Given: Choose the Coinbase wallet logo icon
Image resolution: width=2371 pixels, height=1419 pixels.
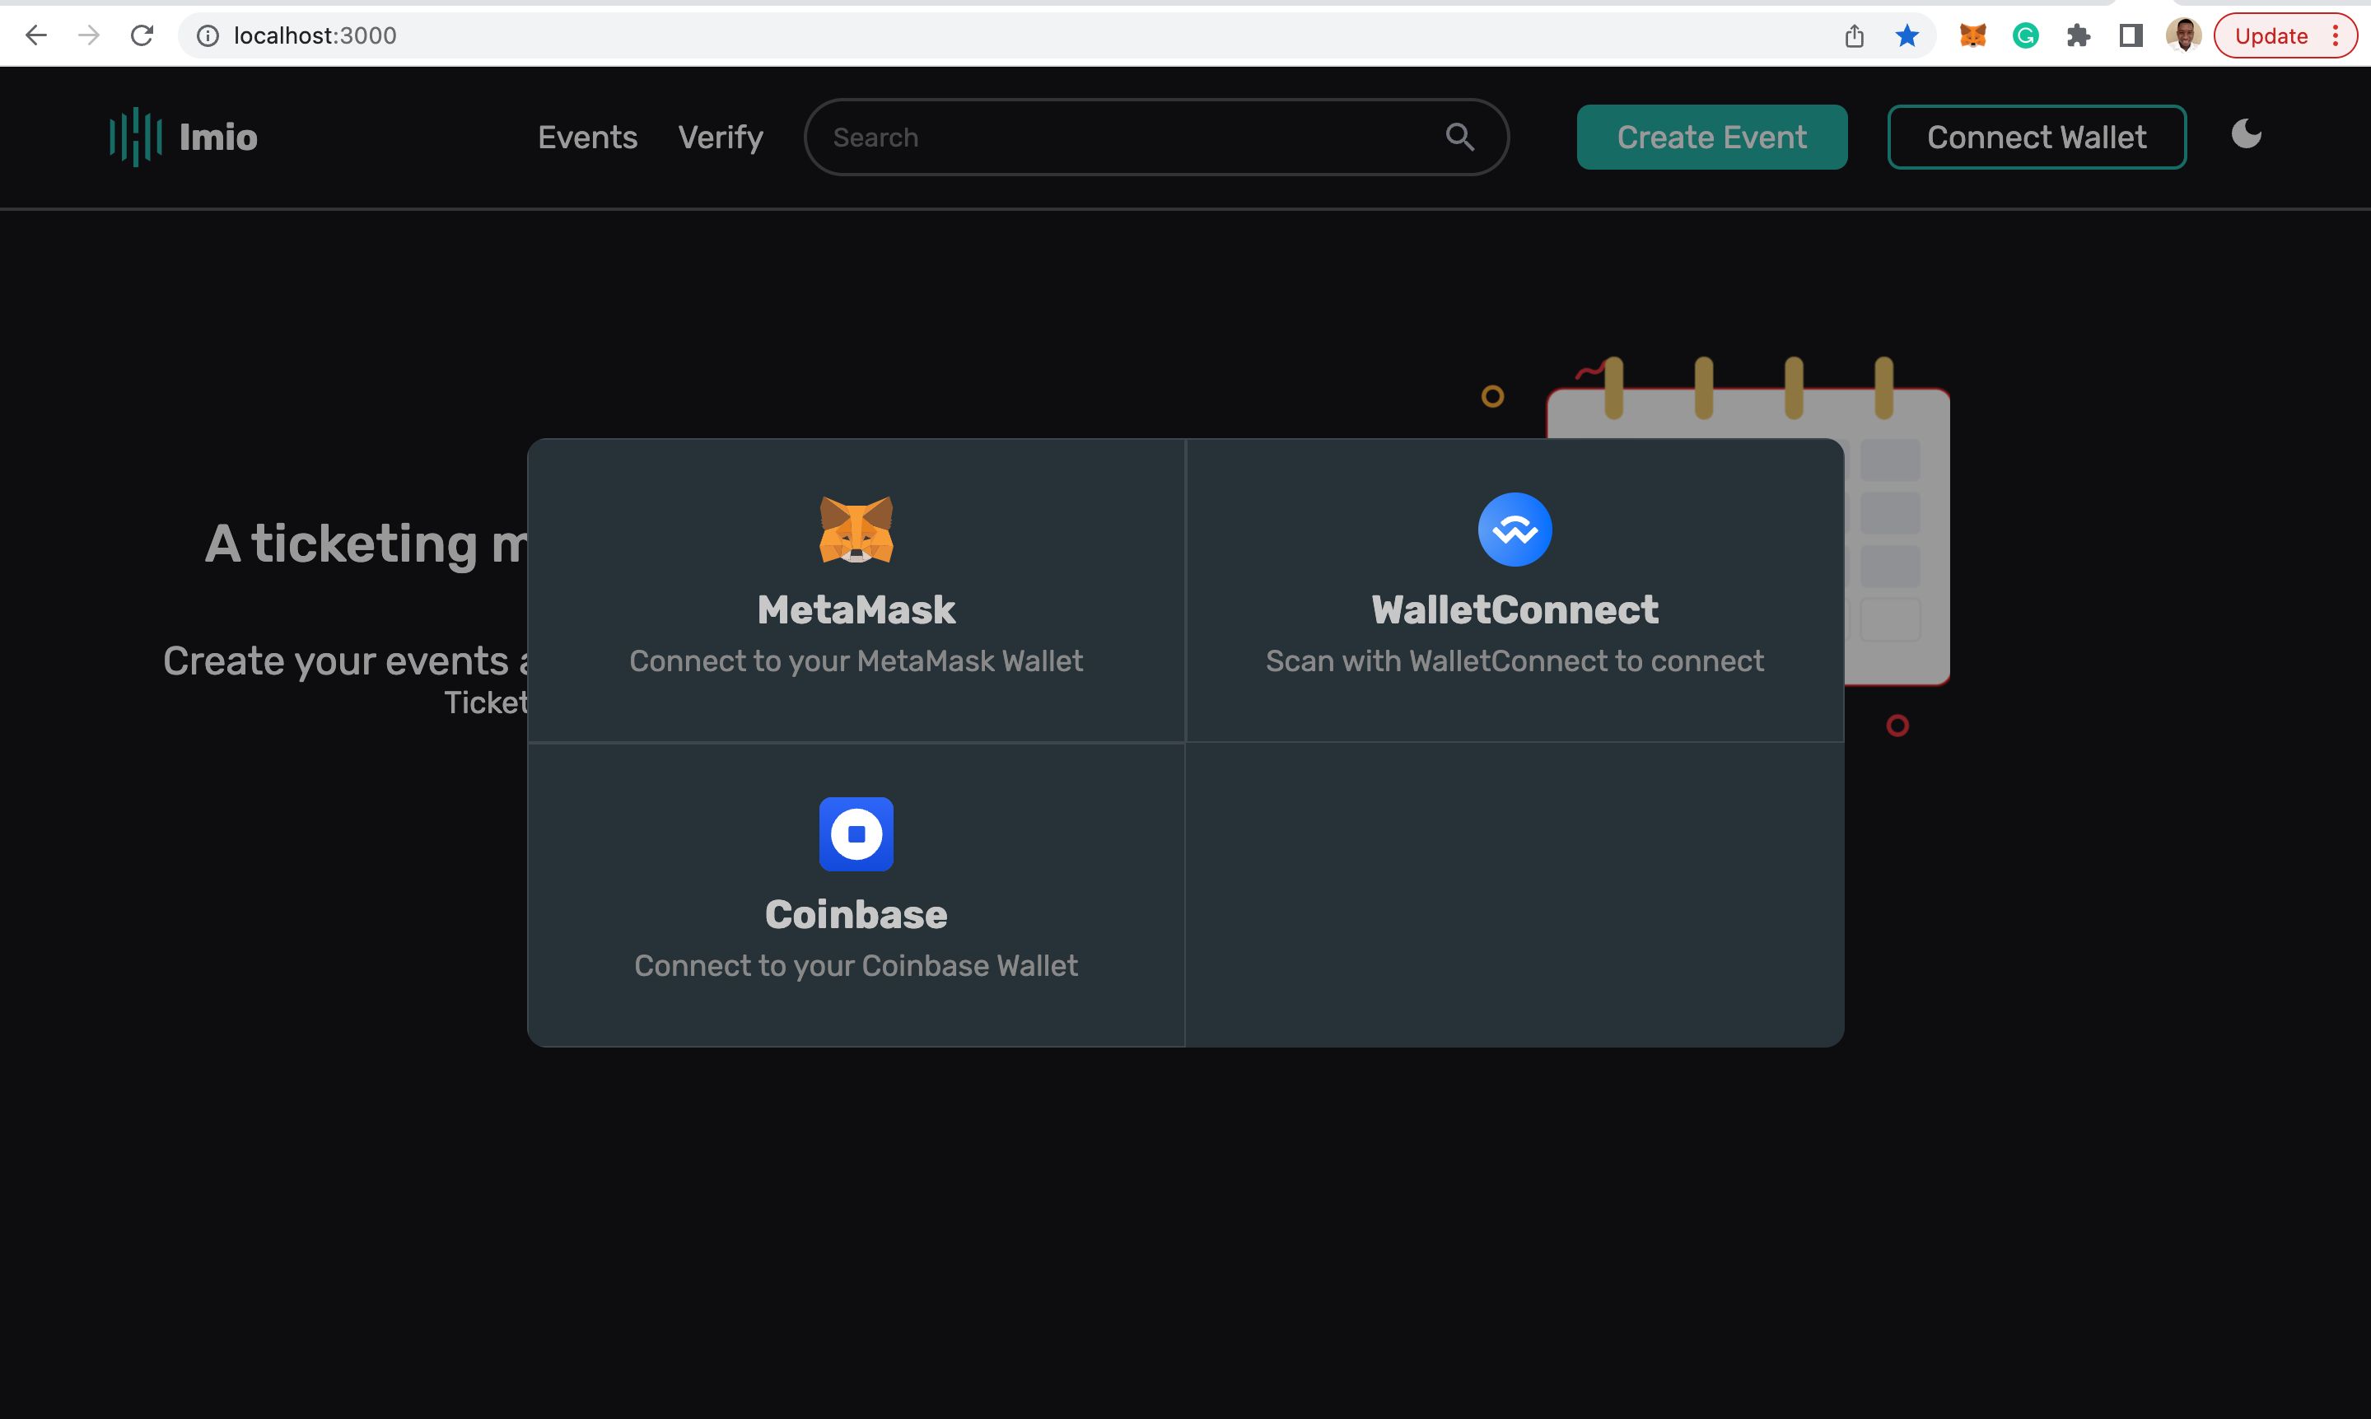Looking at the screenshot, I should tap(856, 833).
